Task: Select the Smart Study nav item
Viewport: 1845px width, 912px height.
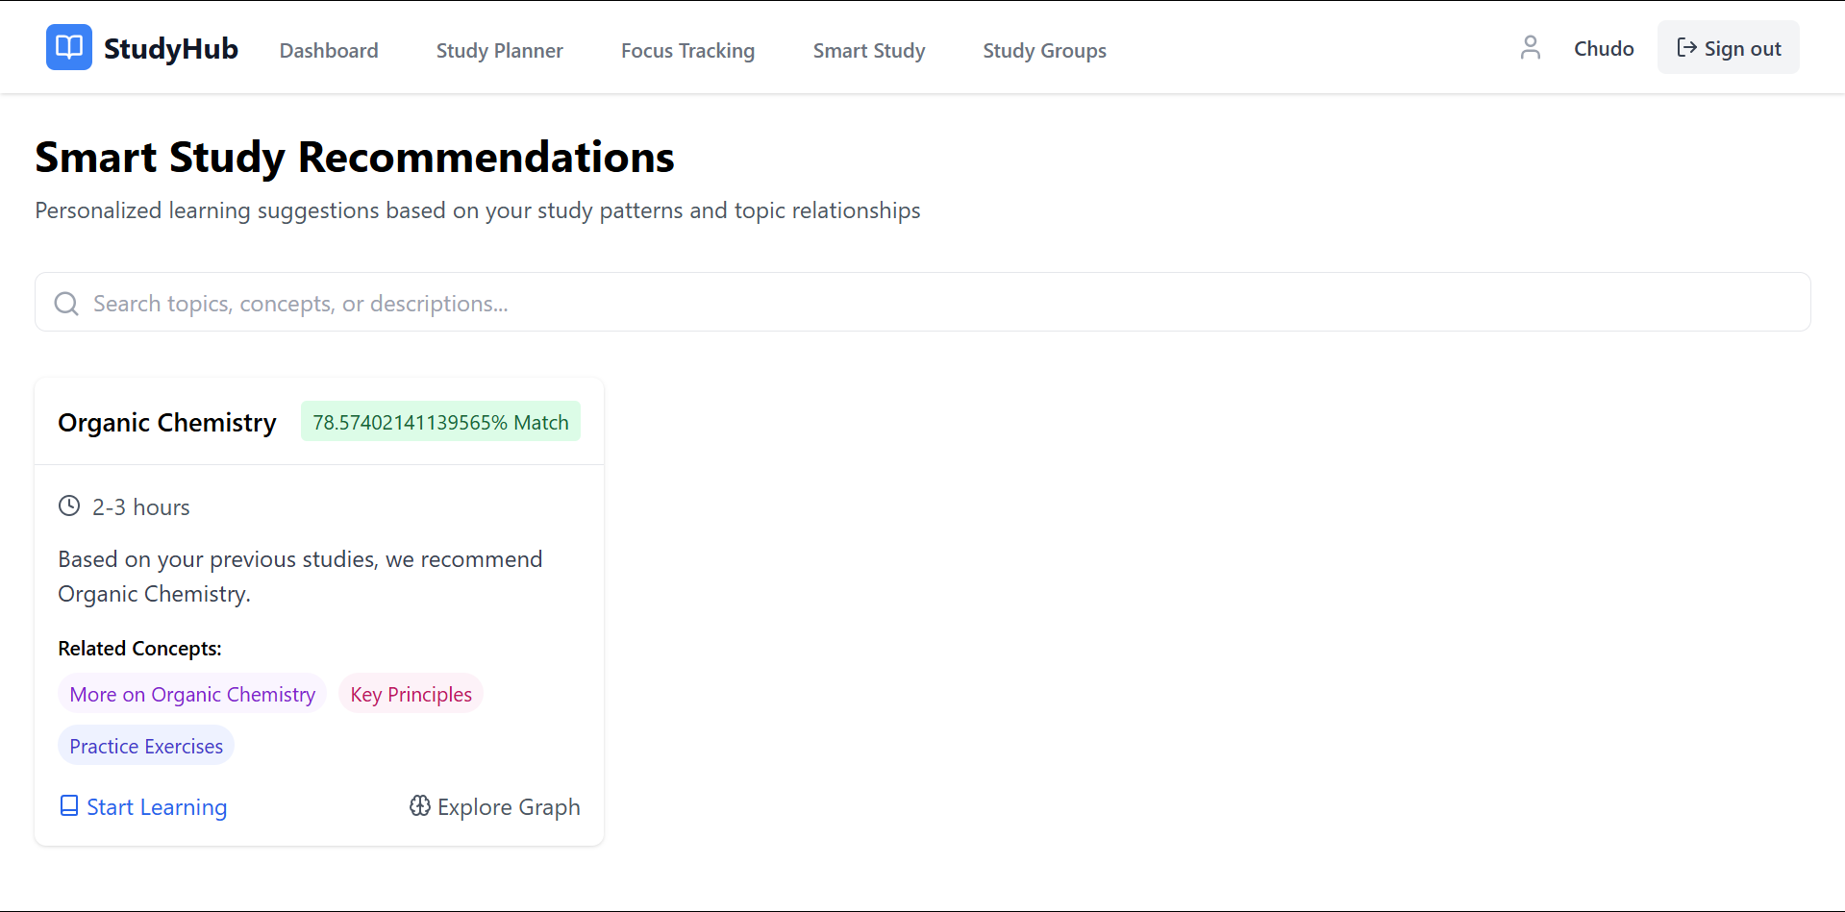Action: tap(868, 50)
